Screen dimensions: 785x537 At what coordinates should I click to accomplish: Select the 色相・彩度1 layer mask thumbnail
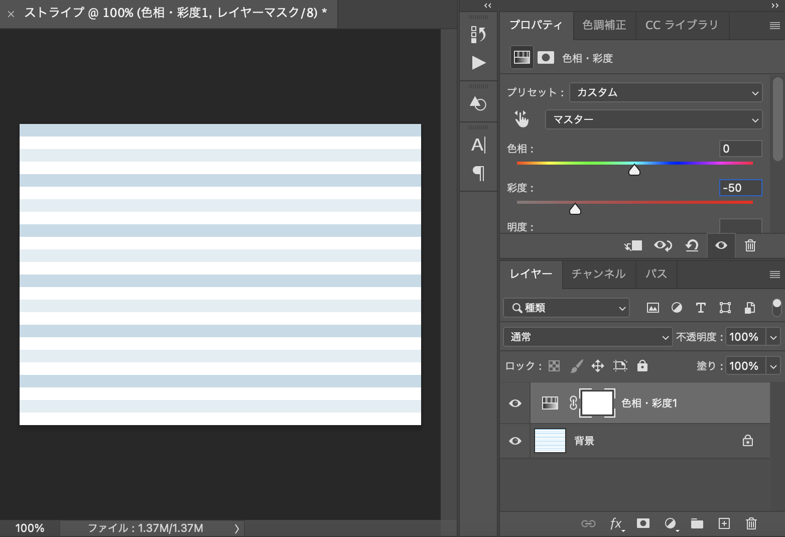pyautogui.click(x=597, y=403)
